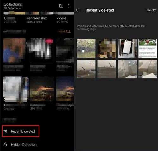Select the pixelated deleted photo thumbnail

pos(107,49)
